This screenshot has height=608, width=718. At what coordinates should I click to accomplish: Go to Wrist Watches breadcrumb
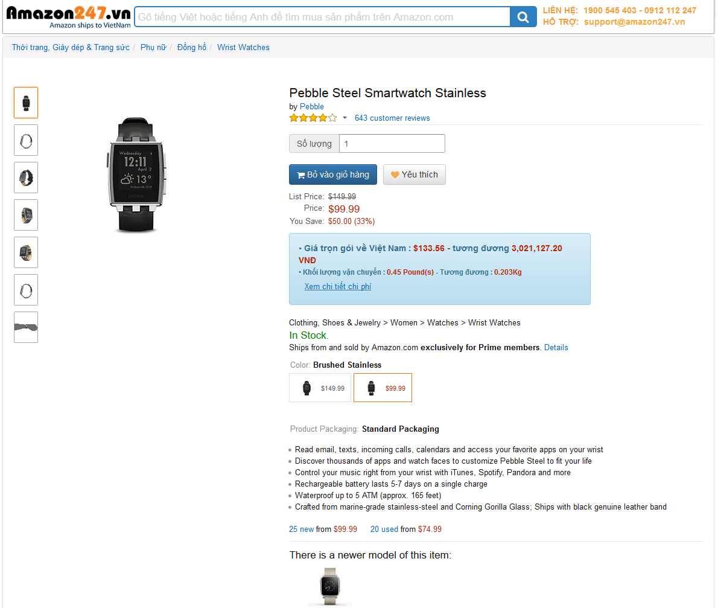pos(243,47)
